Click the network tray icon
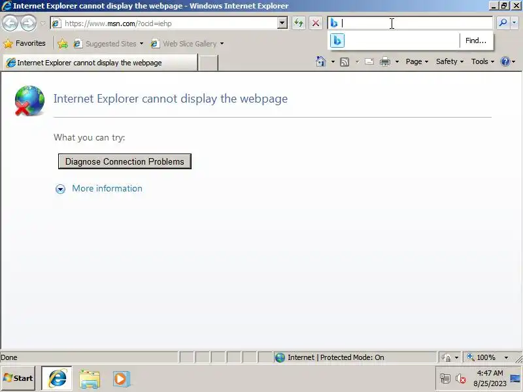Viewport: 523px width, 392px height. pyautogui.click(x=445, y=378)
